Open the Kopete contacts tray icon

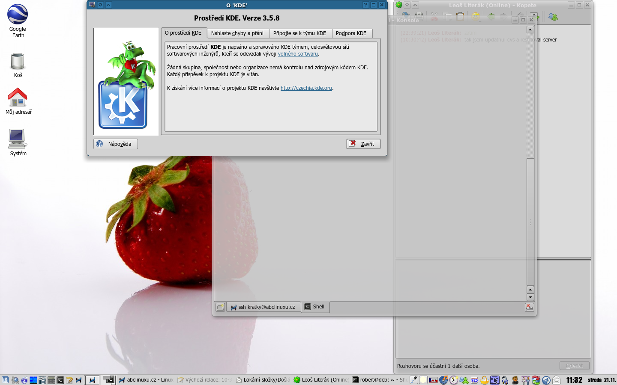(x=464, y=380)
